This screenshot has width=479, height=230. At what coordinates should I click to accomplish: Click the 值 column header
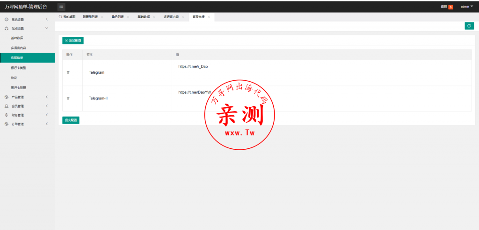tap(177, 55)
